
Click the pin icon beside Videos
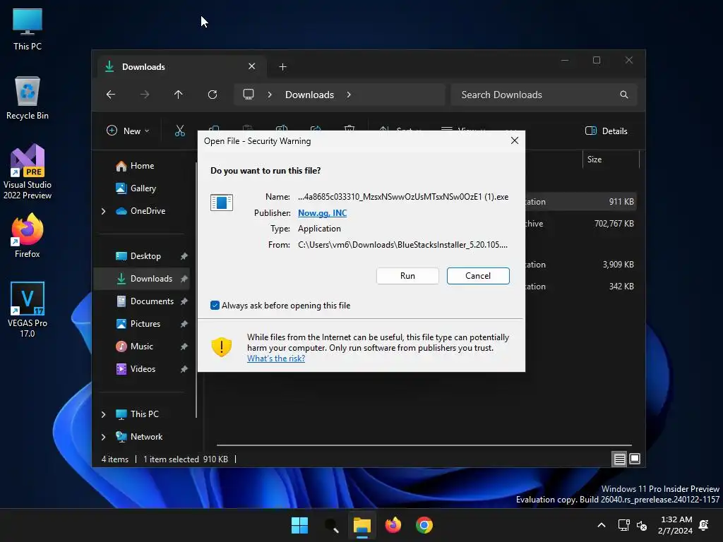click(x=184, y=368)
